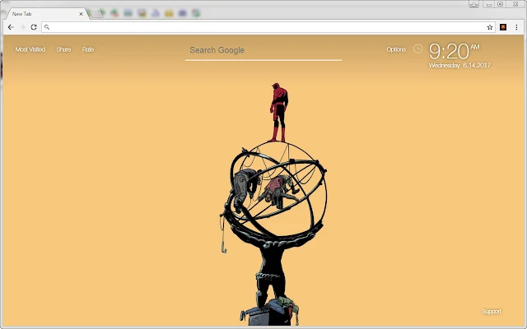
Task: Open a new tab with the new-tab button
Action: (96, 14)
